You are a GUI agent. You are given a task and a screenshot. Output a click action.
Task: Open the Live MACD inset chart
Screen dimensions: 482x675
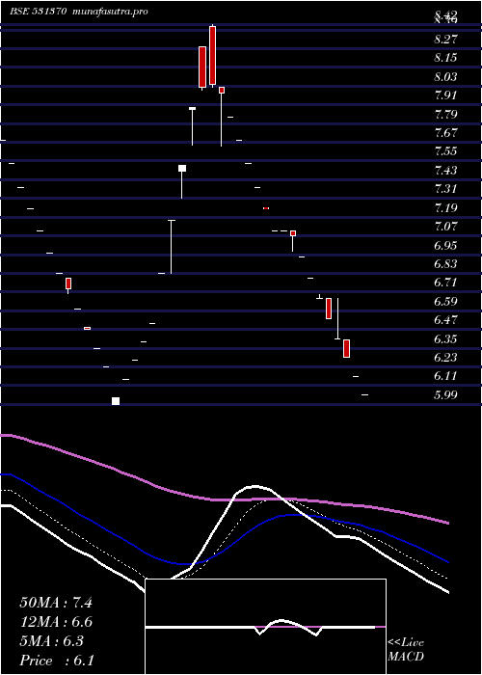click(265, 627)
